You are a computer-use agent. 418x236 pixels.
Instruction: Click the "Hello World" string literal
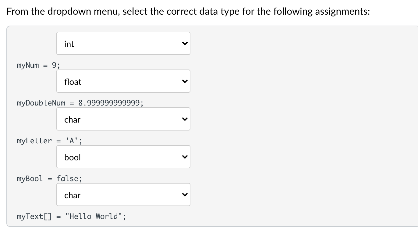tap(94, 216)
